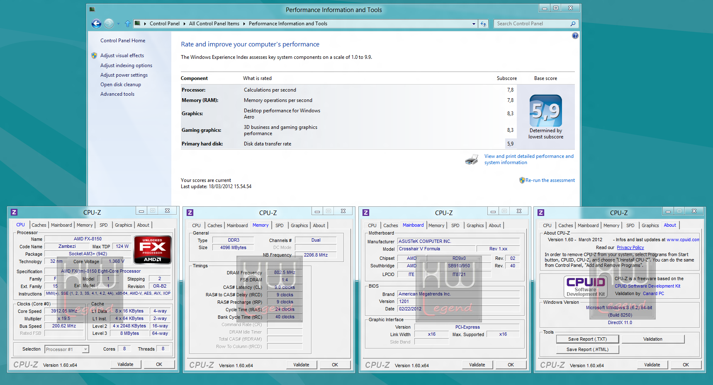The height and width of the screenshot is (385, 713).
Task: Click Re-run the assessment link
Action: [x=550, y=180]
